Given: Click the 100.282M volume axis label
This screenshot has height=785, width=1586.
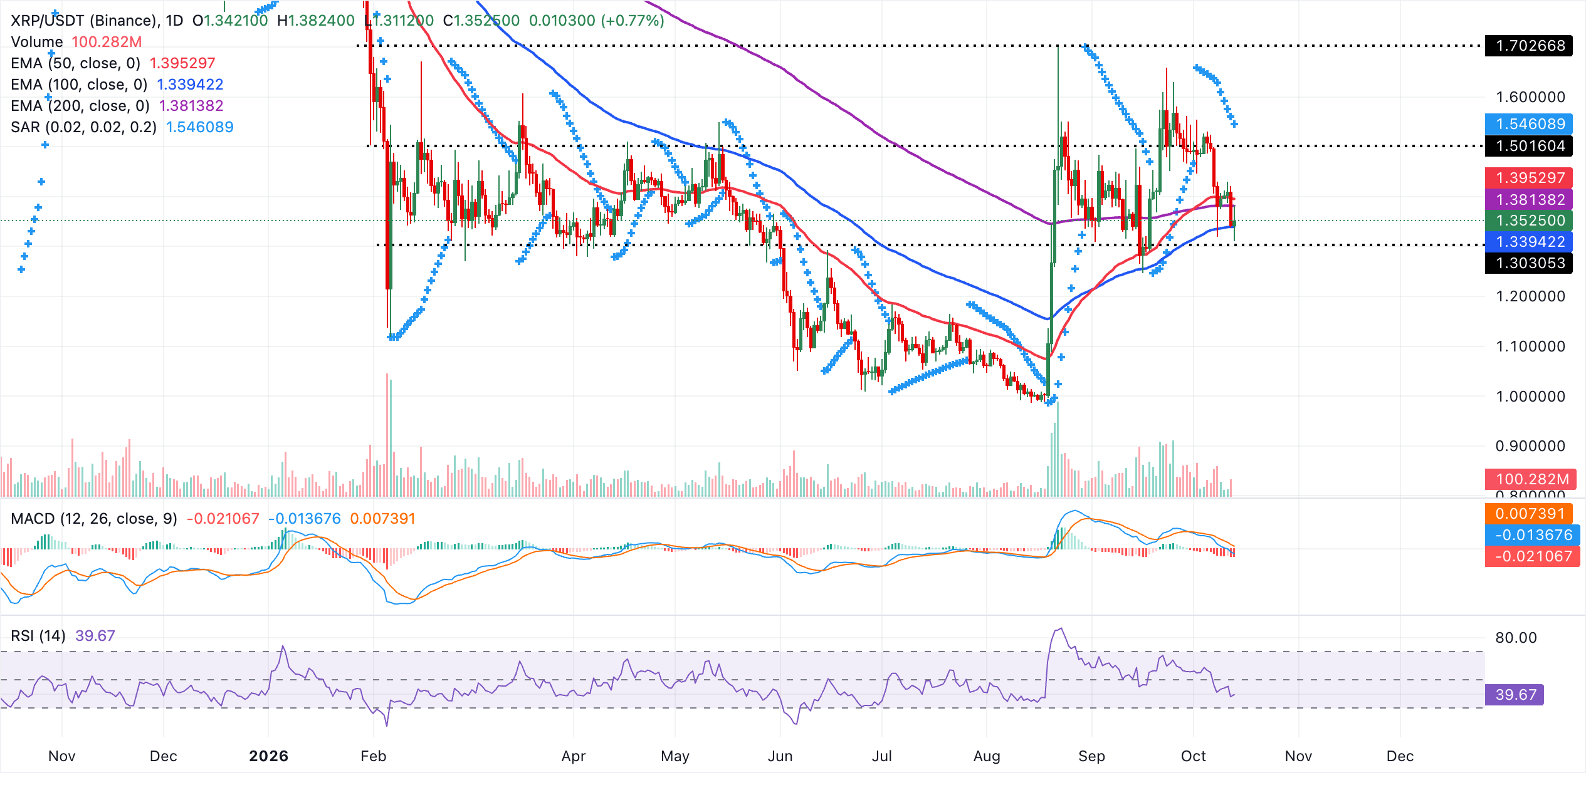Looking at the screenshot, I should (1531, 479).
